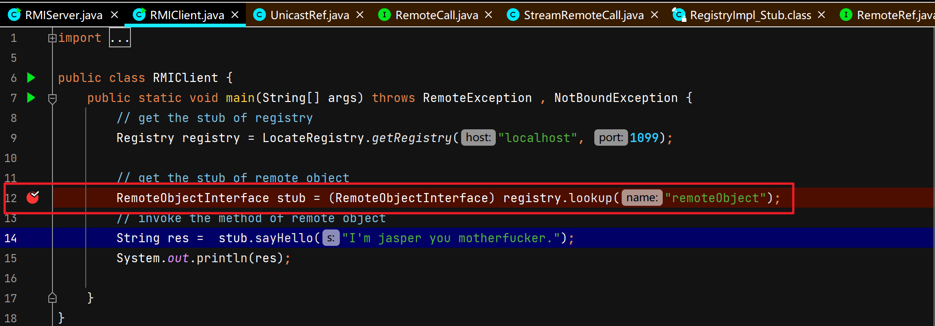
Task: Click the RMIClient class name declaration
Action: click(x=185, y=78)
